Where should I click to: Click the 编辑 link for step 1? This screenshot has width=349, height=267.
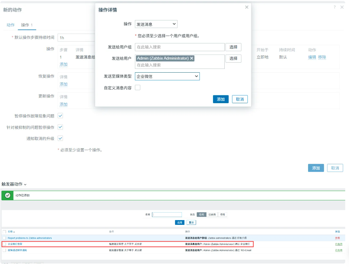312,57
